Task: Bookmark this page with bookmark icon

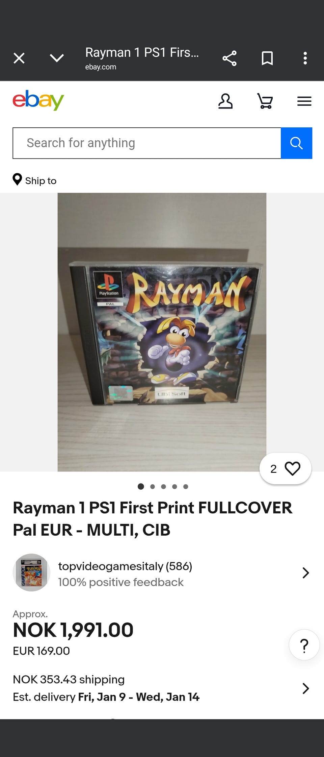Action: coord(267,58)
